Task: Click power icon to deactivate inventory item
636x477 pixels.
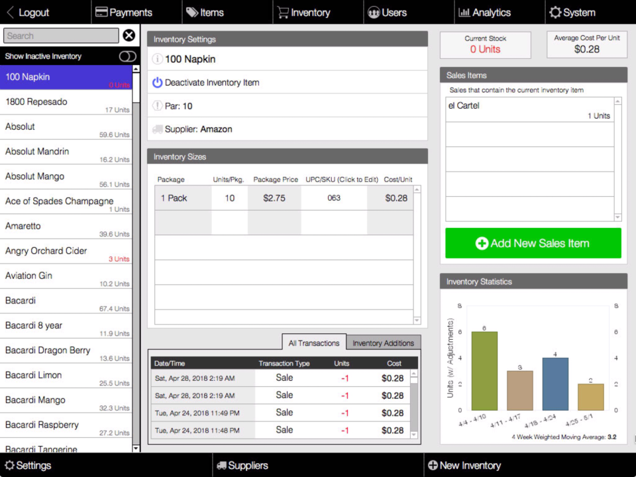Action: pyautogui.click(x=158, y=83)
